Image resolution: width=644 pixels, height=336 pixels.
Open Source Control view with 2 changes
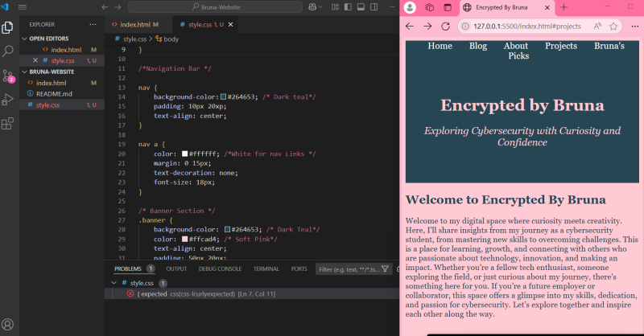click(x=8, y=76)
